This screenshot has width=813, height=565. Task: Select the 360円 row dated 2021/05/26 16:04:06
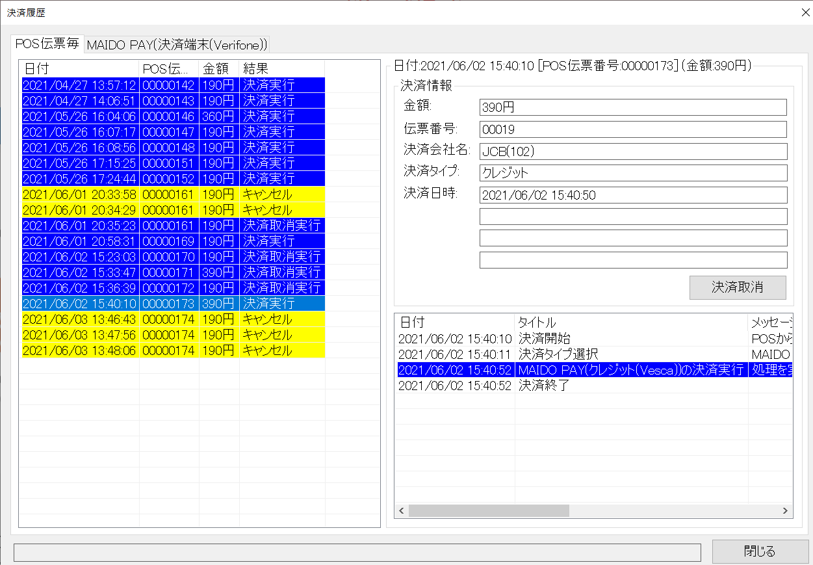click(174, 116)
